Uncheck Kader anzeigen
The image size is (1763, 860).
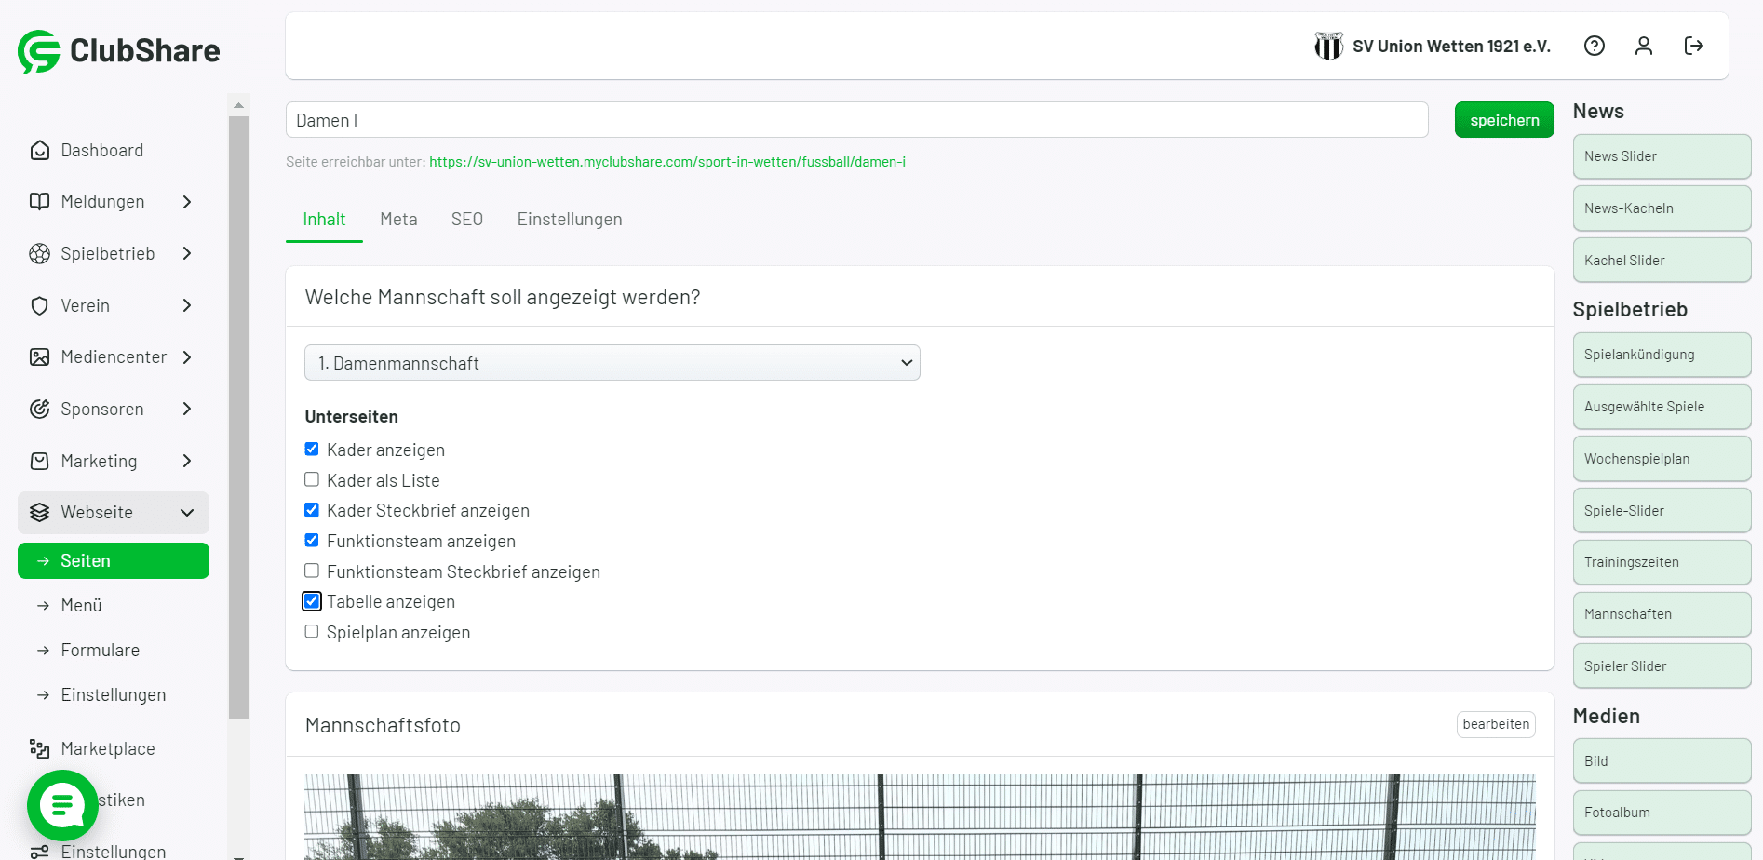tap(312, 450)
